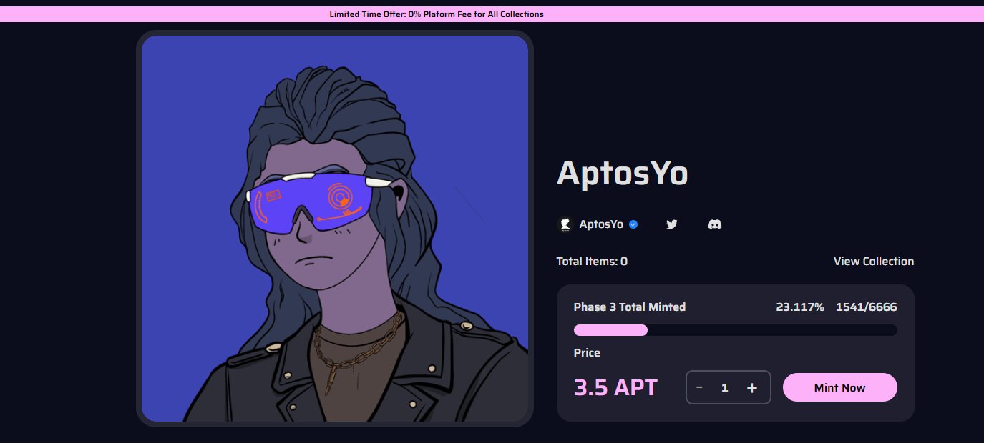Click the Mint Now button
This screenshot has width=984, height=443.
coord(839,387)
